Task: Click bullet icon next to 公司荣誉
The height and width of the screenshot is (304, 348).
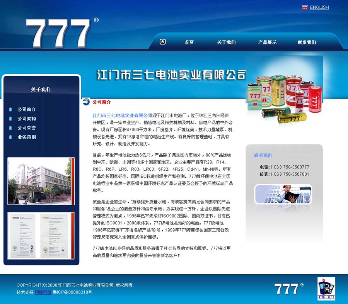Action: click(x=10, y=128)
